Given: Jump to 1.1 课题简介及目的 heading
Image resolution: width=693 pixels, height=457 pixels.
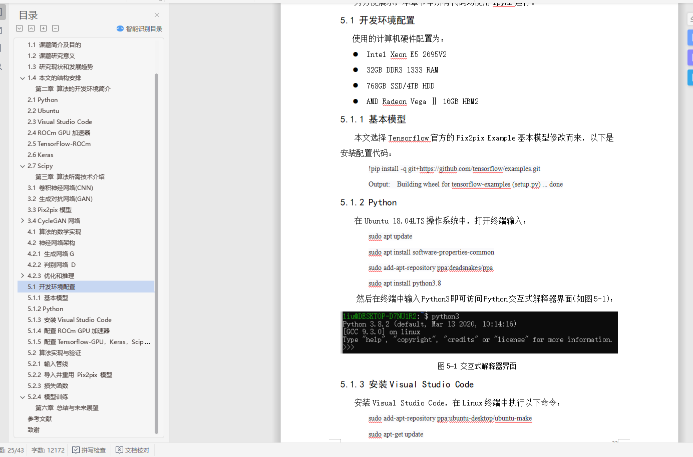Looking at the screenshot, I should [54, 45].
